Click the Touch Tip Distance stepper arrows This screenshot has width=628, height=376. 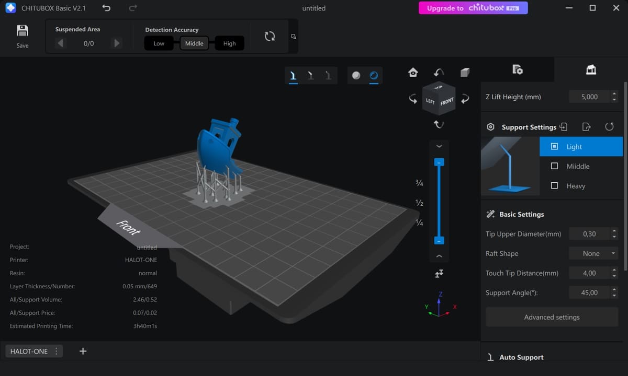pyautogui.click(x=614, y=273)
